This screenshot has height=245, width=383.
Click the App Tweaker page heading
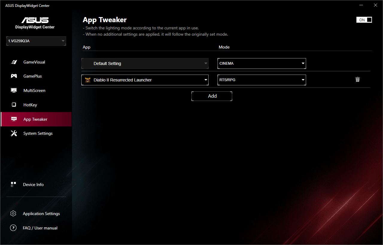(x=105, y=20)
